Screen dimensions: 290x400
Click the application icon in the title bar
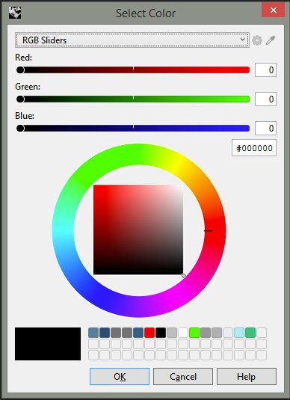click(x=15, y=12)
